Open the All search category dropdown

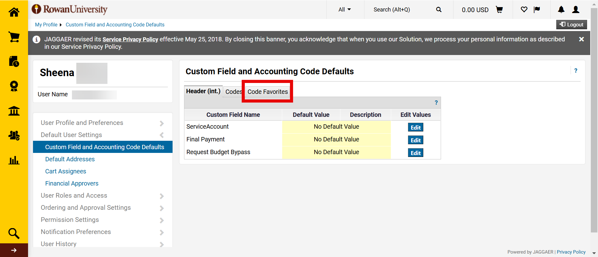344,10
